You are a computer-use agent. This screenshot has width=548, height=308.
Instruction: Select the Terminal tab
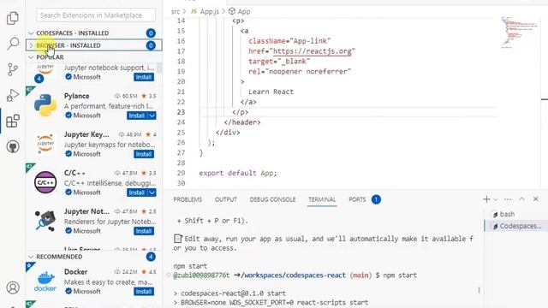pyautogui.click(x=322, y=199)
